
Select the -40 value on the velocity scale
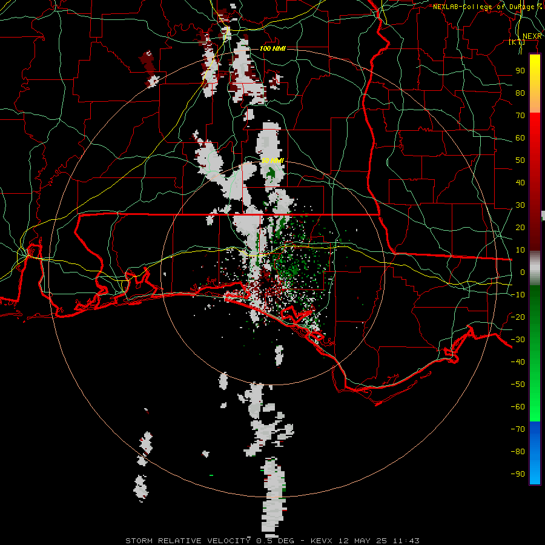pyautogui.click(x=518, y=362)
